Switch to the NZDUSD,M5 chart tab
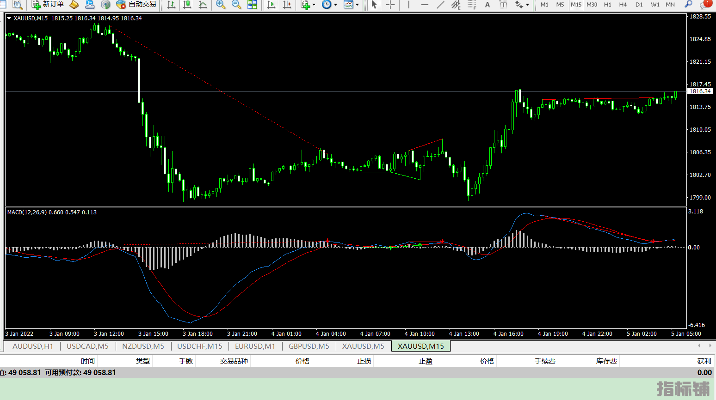This screenshot has height=400, width=716. pyautogui.click(x=143, y=346)
